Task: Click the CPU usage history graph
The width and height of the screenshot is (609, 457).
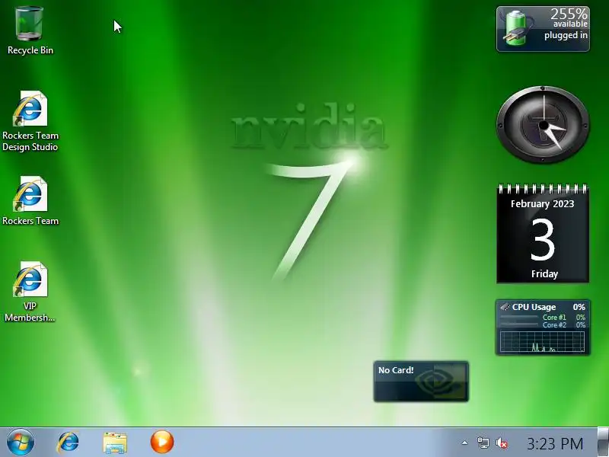Action: coord(542,341)
